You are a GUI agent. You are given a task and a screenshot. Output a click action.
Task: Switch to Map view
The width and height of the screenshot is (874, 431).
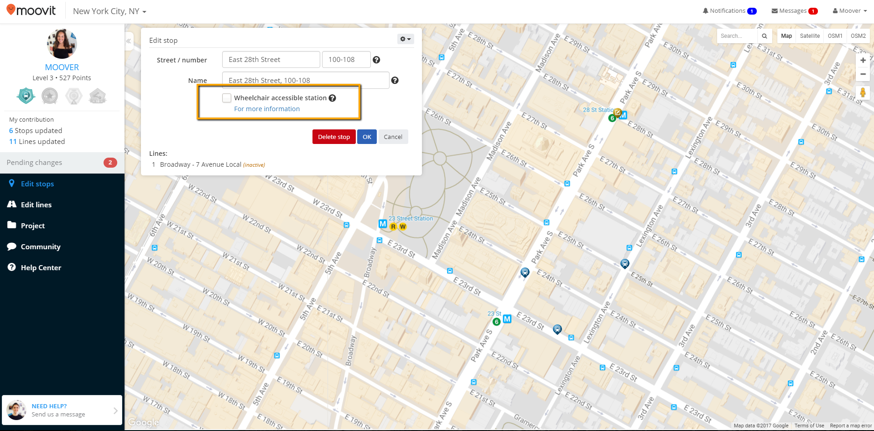click(x=786, y=36)
